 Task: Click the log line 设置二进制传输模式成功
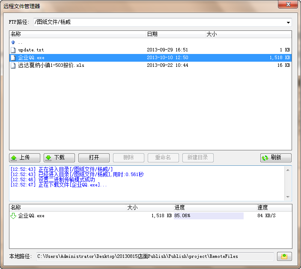point(53,180)
